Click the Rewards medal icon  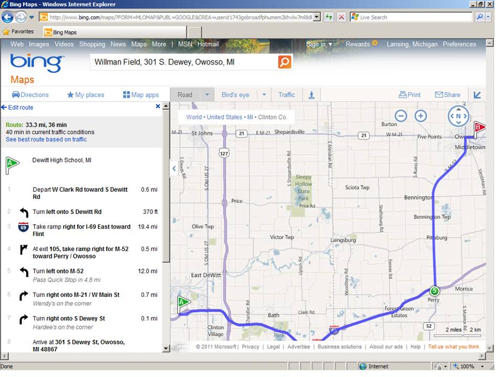pyautogui.click(x=375, y=43)
